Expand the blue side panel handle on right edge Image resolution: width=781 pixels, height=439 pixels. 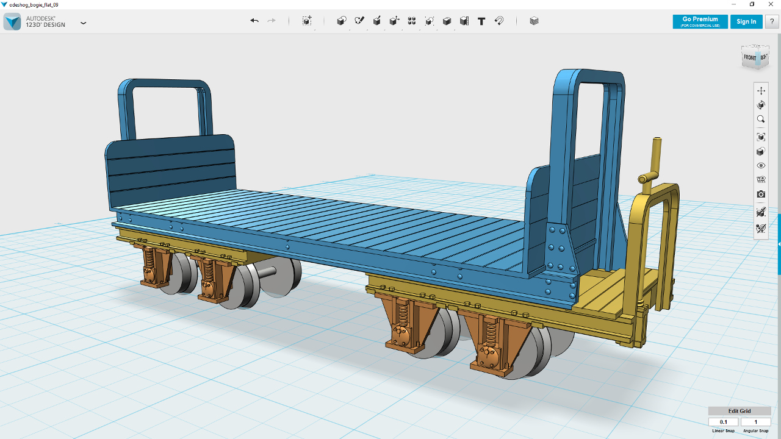coord(779,244)
